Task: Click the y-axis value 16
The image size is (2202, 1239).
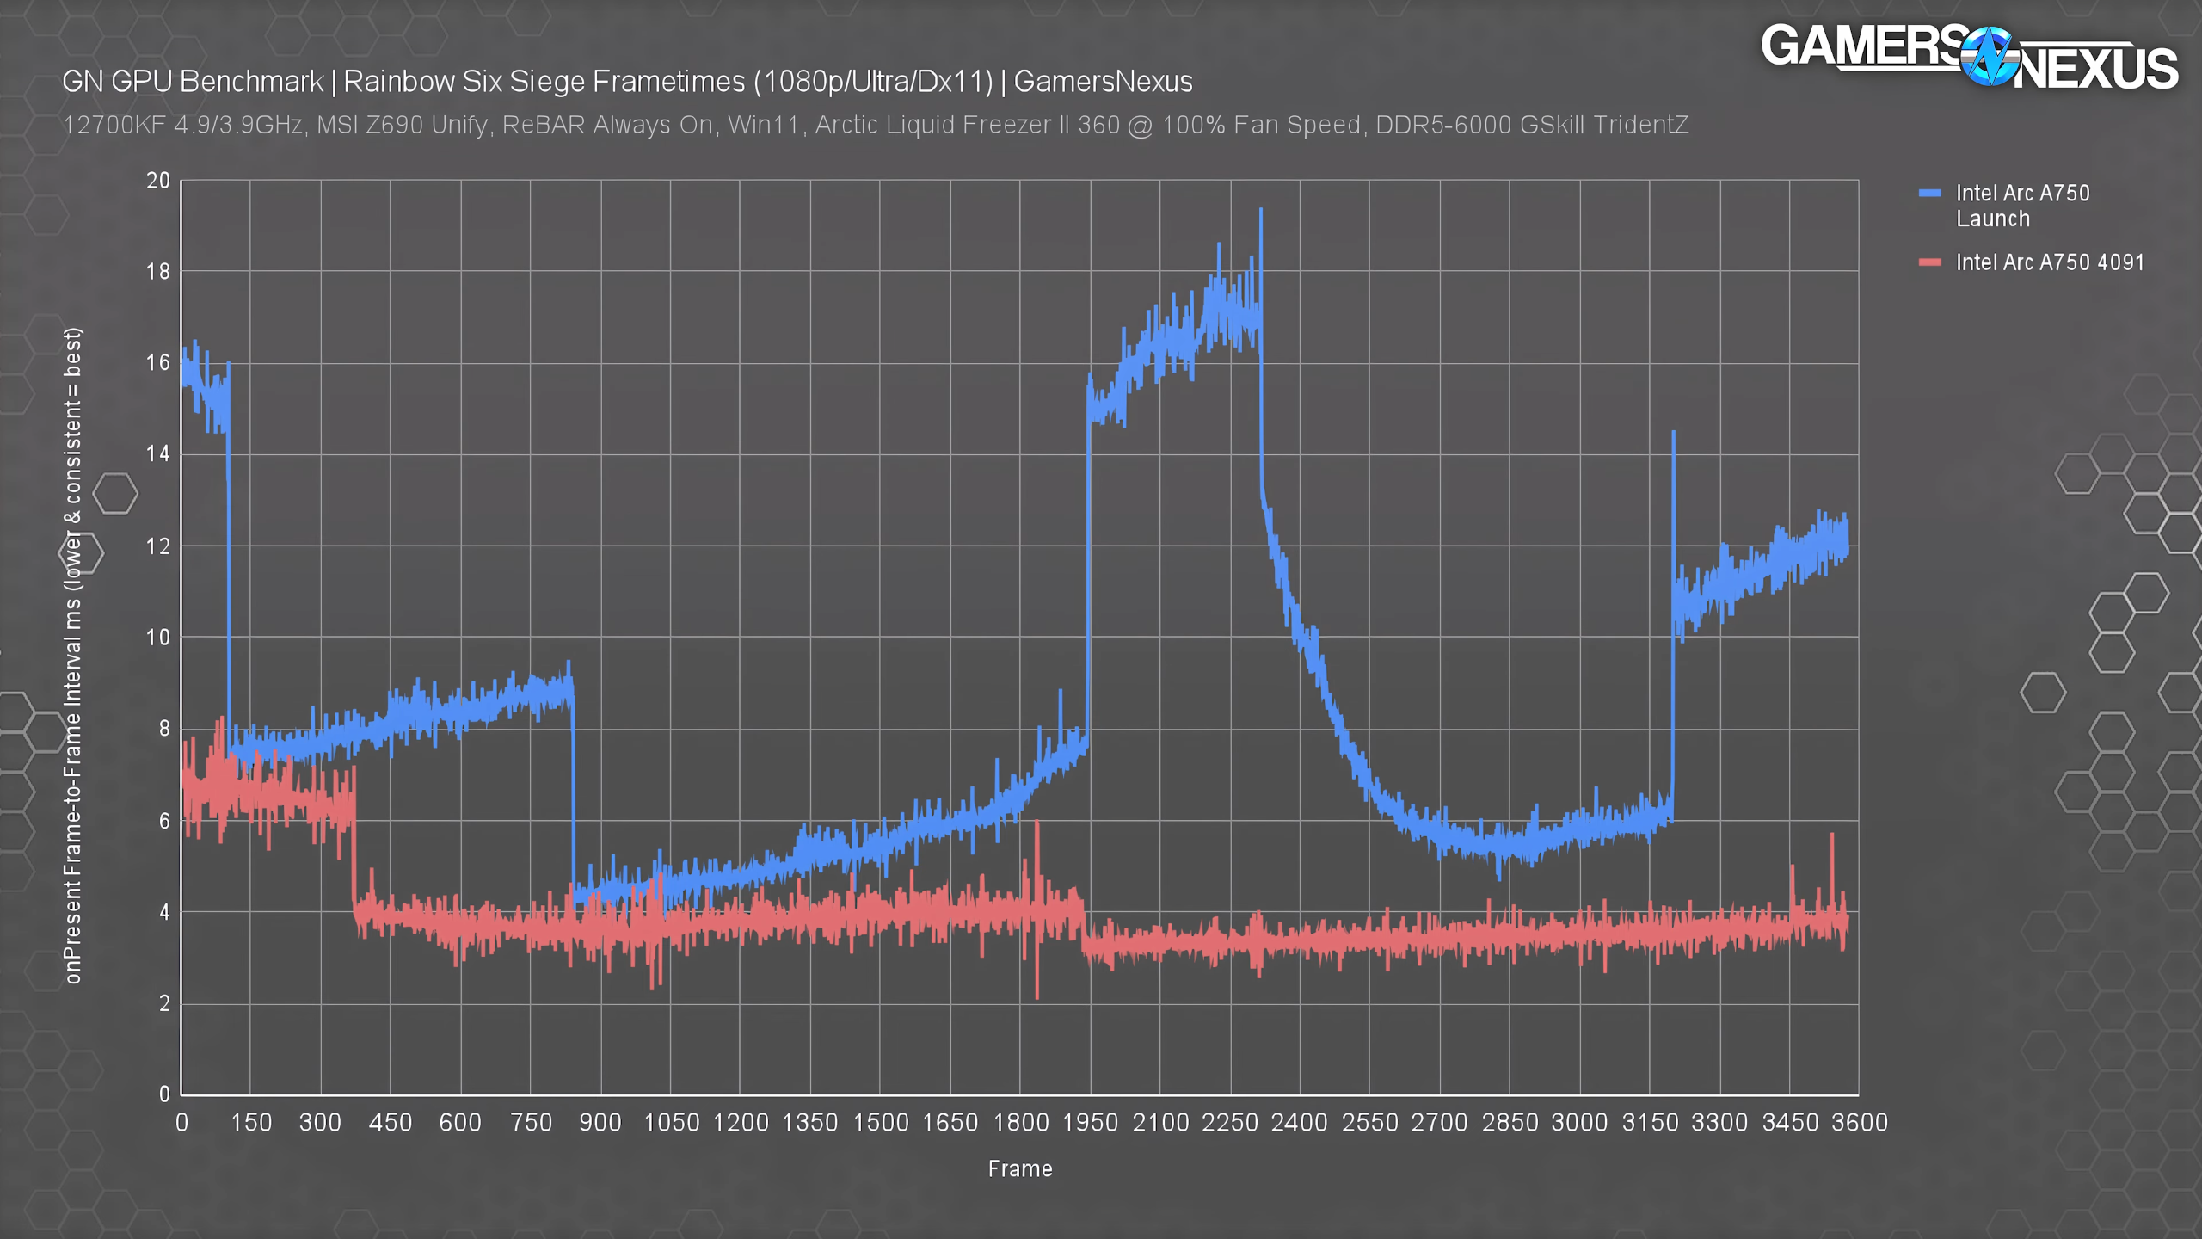Action: click(158, 363)
